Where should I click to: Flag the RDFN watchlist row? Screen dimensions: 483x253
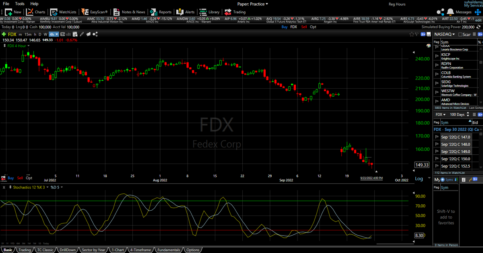coord(436,65)
